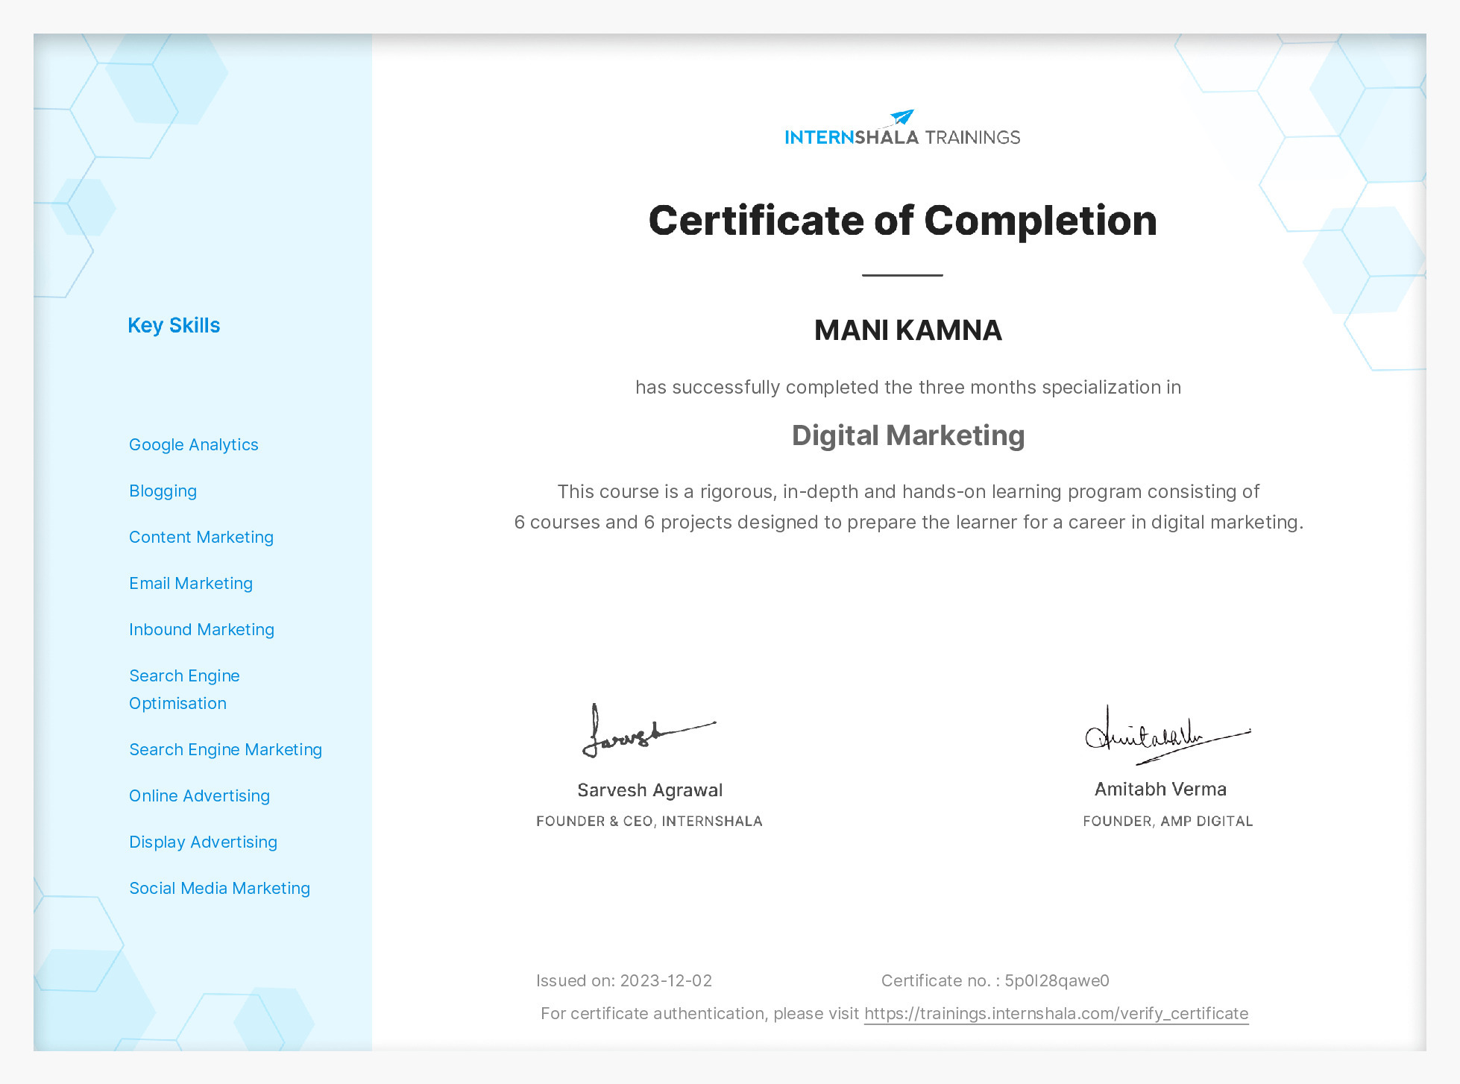Click 'This course is a rigorous' line
This screenshot has height=1084, width=1460.
[x=909, y=492]
